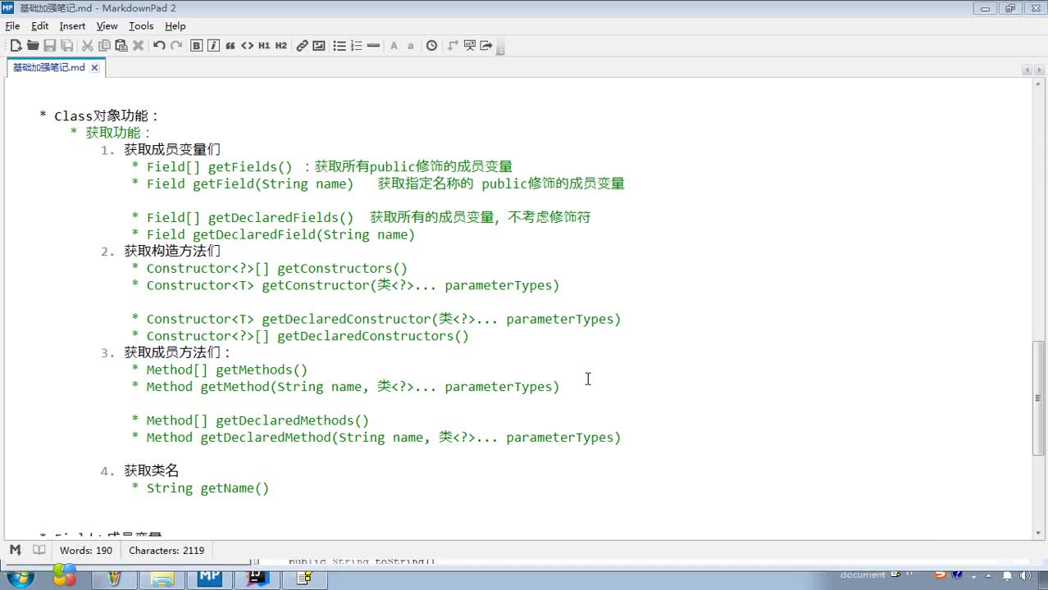Viewport: 1048px width, 590px height.
Task: Open the toolbar overflow options arrow
Action: click(x=500, y=48)
